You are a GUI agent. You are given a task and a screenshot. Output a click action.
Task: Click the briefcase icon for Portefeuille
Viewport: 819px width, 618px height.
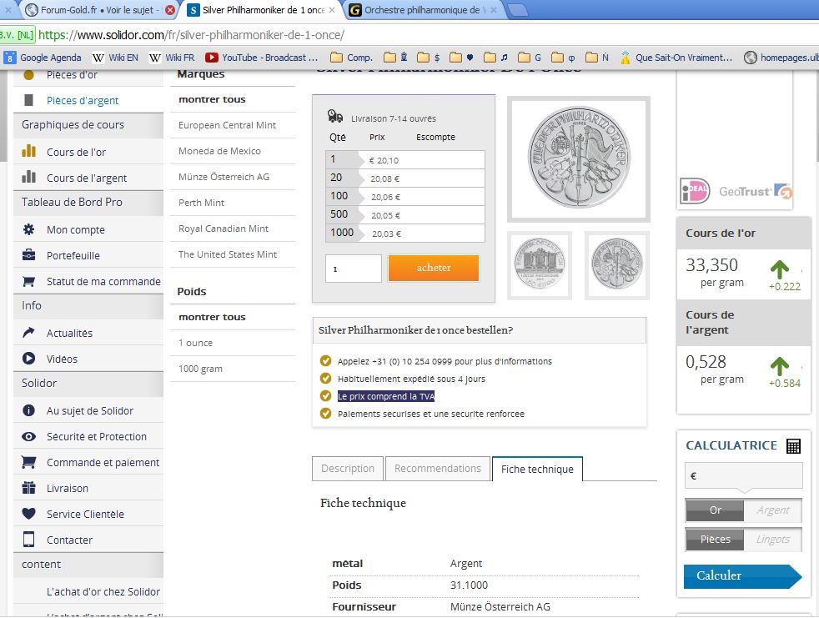[28, 255]
